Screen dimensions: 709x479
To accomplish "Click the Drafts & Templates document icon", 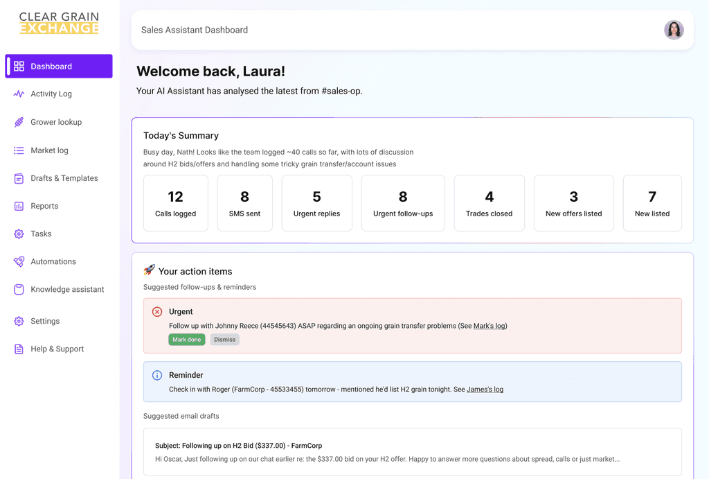I will (x=19, y=178).
